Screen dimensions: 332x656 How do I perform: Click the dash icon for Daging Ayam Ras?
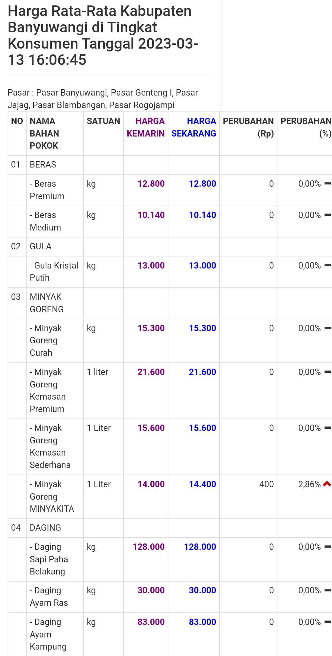click(328, 590)
